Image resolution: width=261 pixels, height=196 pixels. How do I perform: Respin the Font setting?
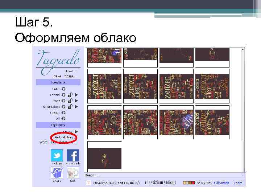pos(63,101)
